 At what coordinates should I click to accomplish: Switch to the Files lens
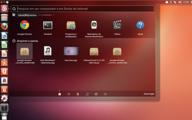point(78,94)
